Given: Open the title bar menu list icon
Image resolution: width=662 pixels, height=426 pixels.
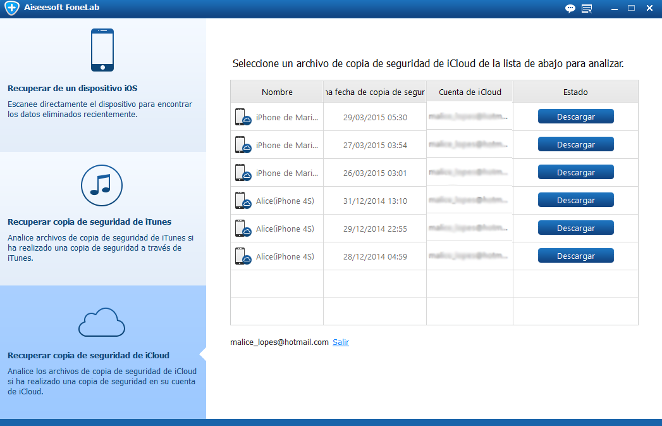Looking at the screenshot, I should (587, 8).
